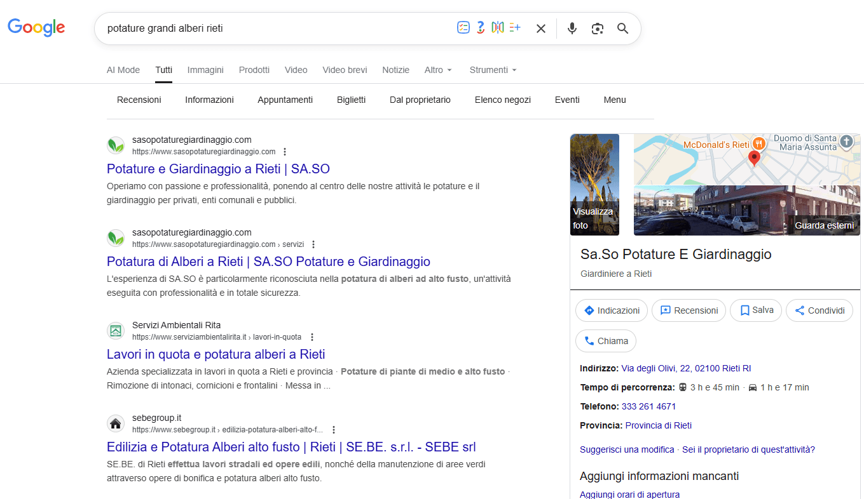This screenshot has width=864, height=499.
Task: Open the Google homepage logo
Action: click(x=36, y=27)
